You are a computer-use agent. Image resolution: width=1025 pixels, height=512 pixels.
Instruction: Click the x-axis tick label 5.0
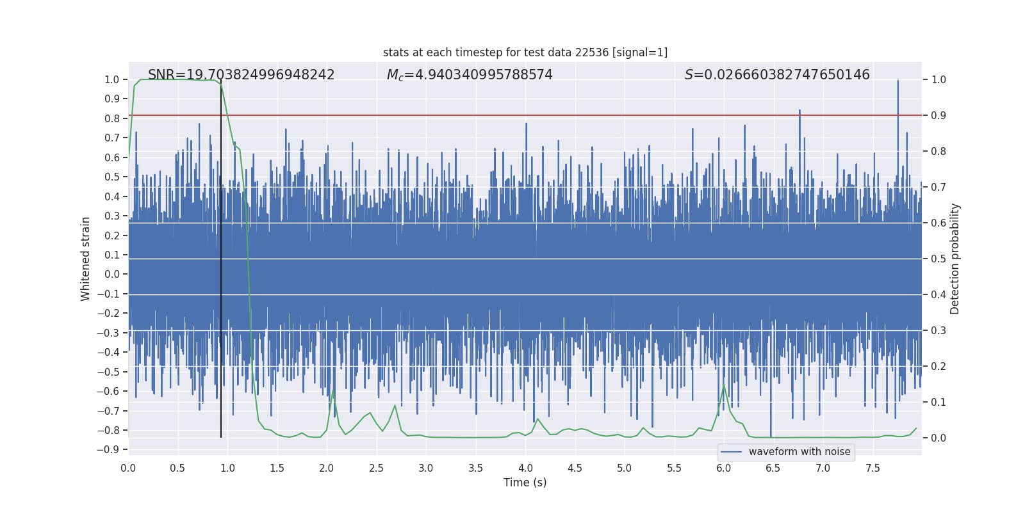tap(625, 468)
